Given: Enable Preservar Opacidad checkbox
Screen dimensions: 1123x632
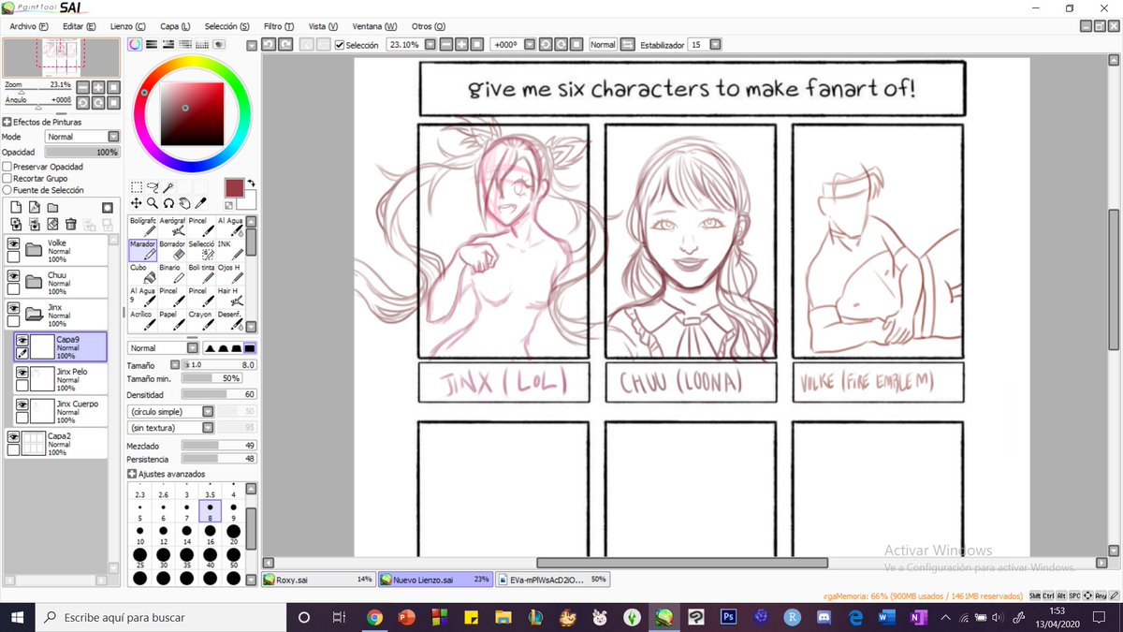Looking at the screenshot, I should coord(7,167).
